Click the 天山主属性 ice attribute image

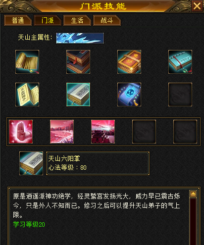(x=80, y=38)
